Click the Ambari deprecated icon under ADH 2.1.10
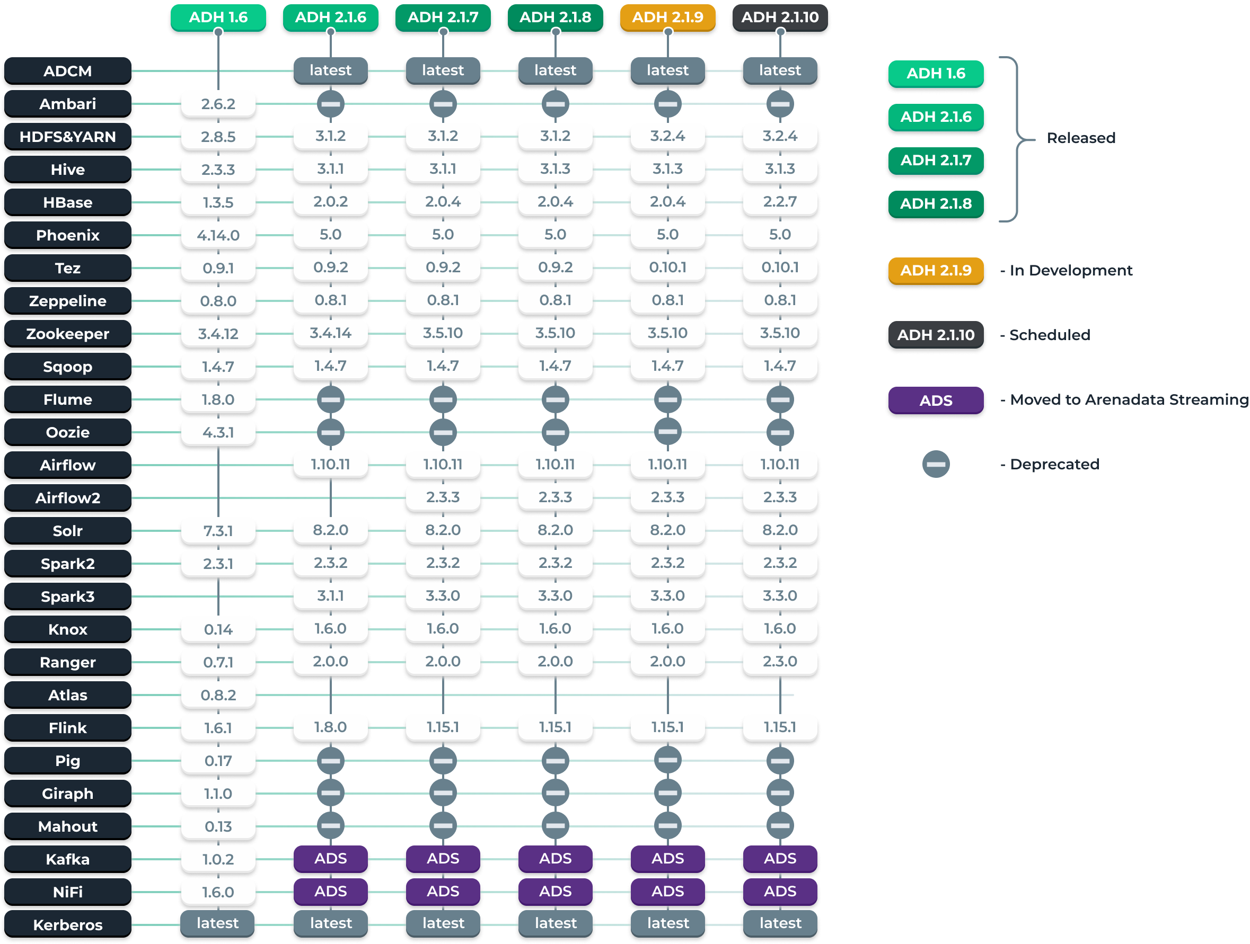 tap(780, 104)
